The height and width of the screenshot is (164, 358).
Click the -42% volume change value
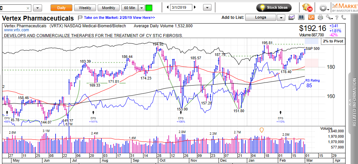(333, 35)
